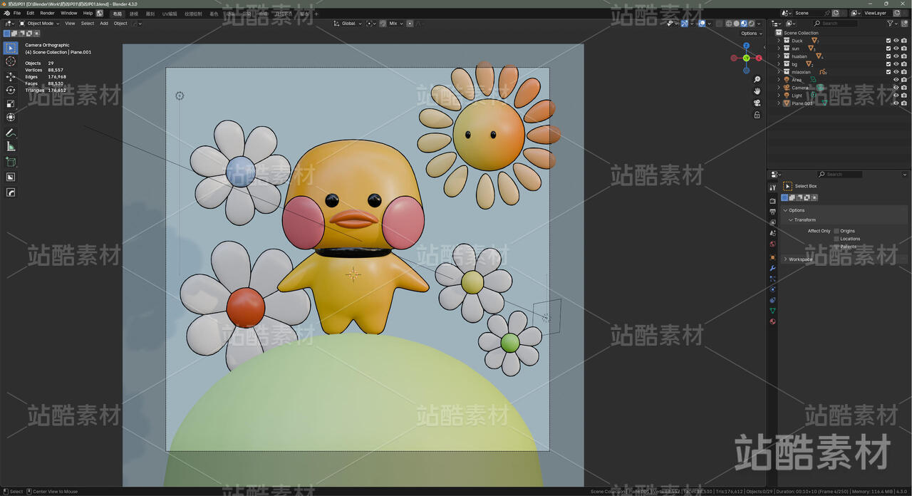Open the Edit menu
Image resolution: width=912 pixels, height=496 pixels.
(31, 13)
